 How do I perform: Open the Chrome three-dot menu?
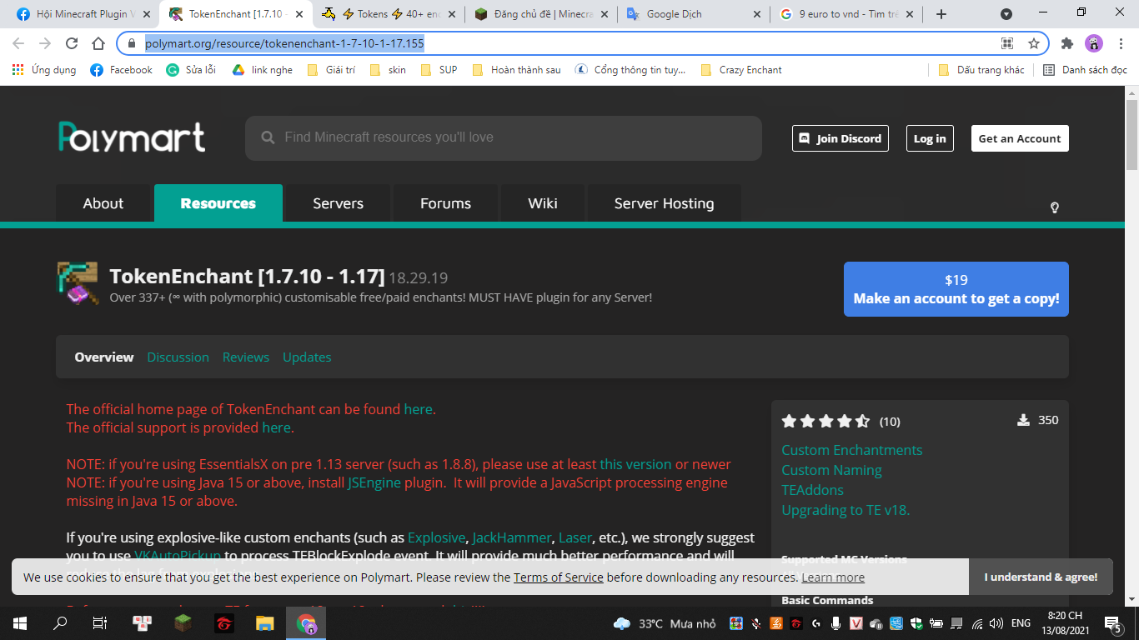pyautogui.click(x=1119, y=43)
